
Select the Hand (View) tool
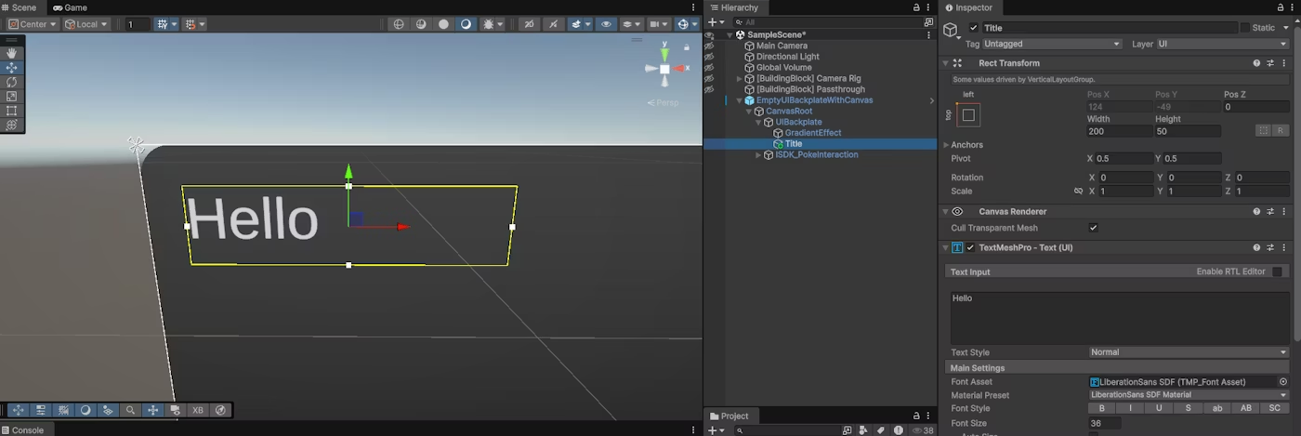[12, 53]
